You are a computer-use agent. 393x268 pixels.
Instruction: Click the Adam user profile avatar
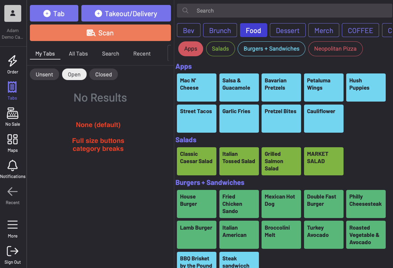click(13, 14)
